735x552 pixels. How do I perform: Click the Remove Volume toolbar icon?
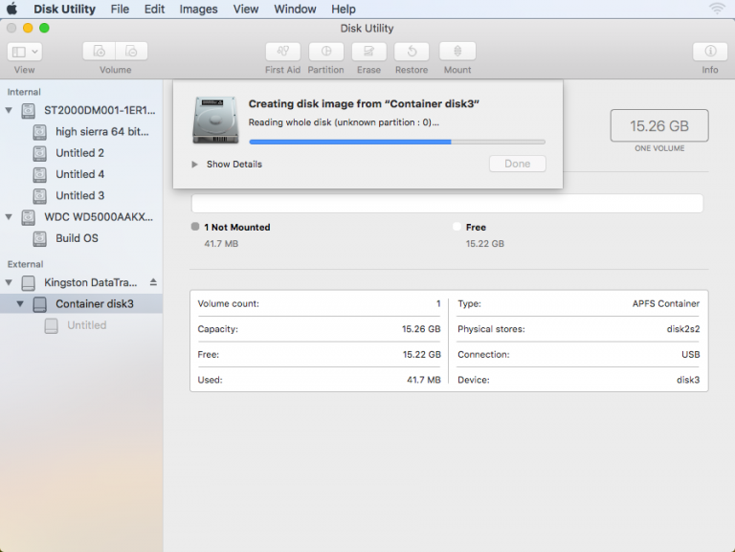tap(132, 51)
